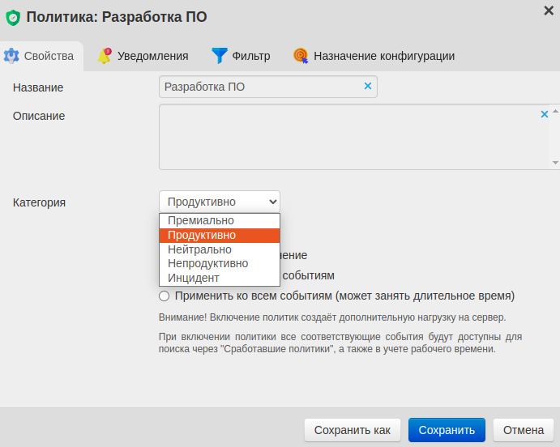Click the blue funnel Фильтр icon
The width and height of the screenshot is (560, 447).
(x=220, y=56)
